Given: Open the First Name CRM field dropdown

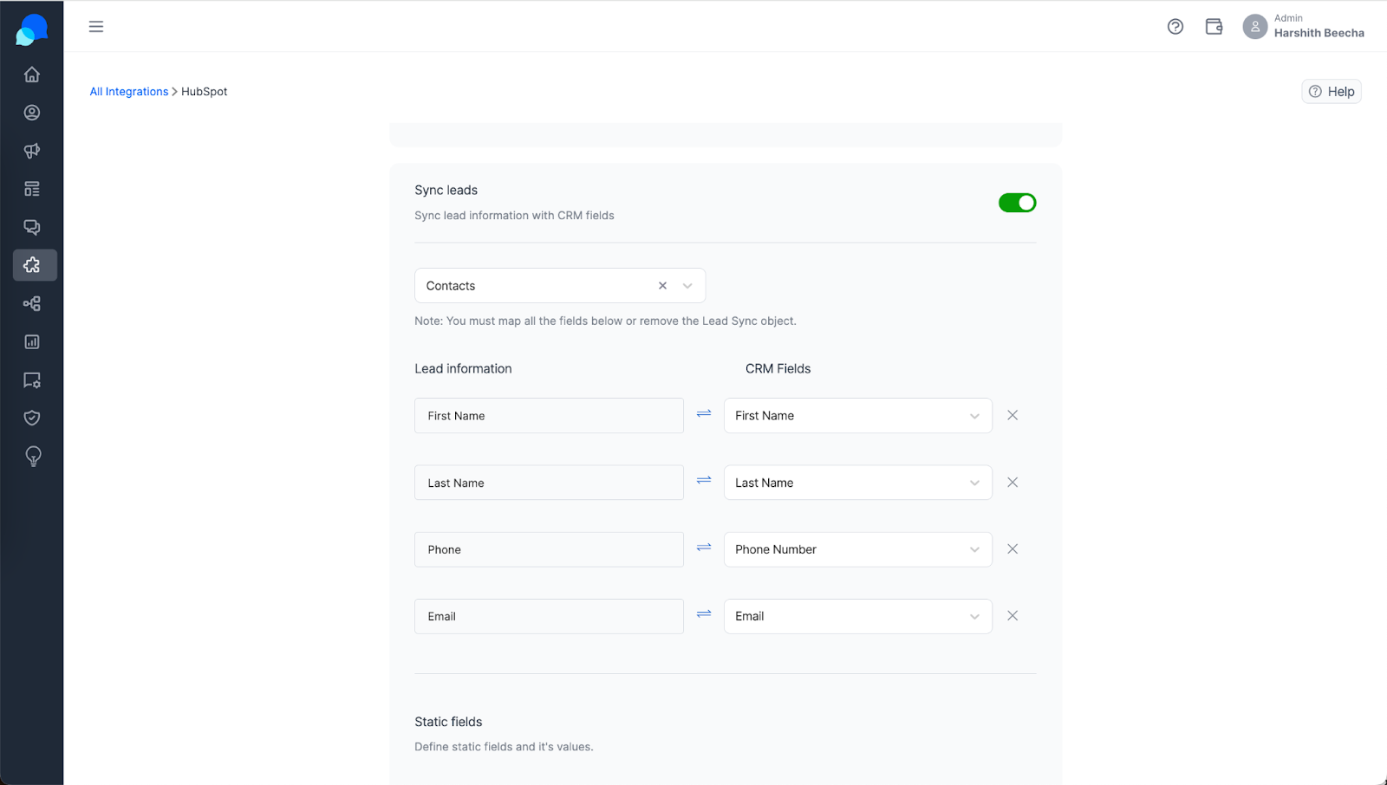Looking at the screenshot, I should pyautogui.click(x=857, y=416).
